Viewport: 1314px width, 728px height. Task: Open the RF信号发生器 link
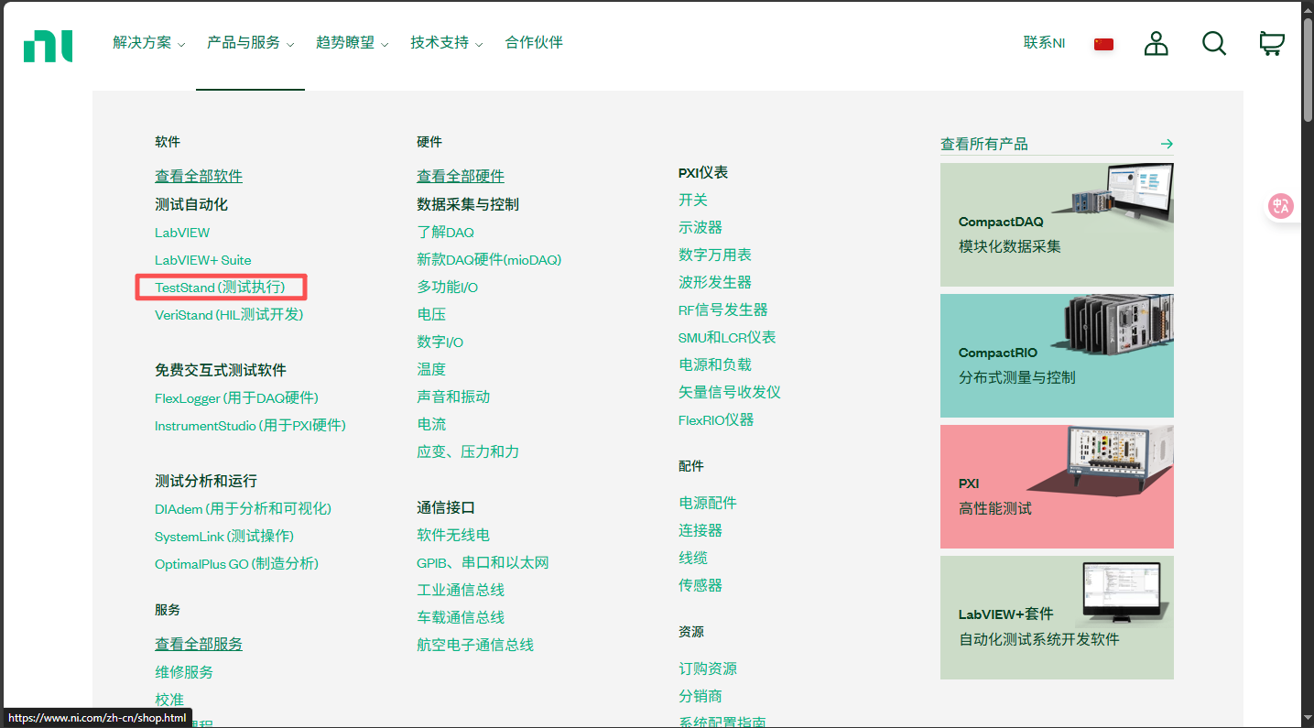[723, 310]
